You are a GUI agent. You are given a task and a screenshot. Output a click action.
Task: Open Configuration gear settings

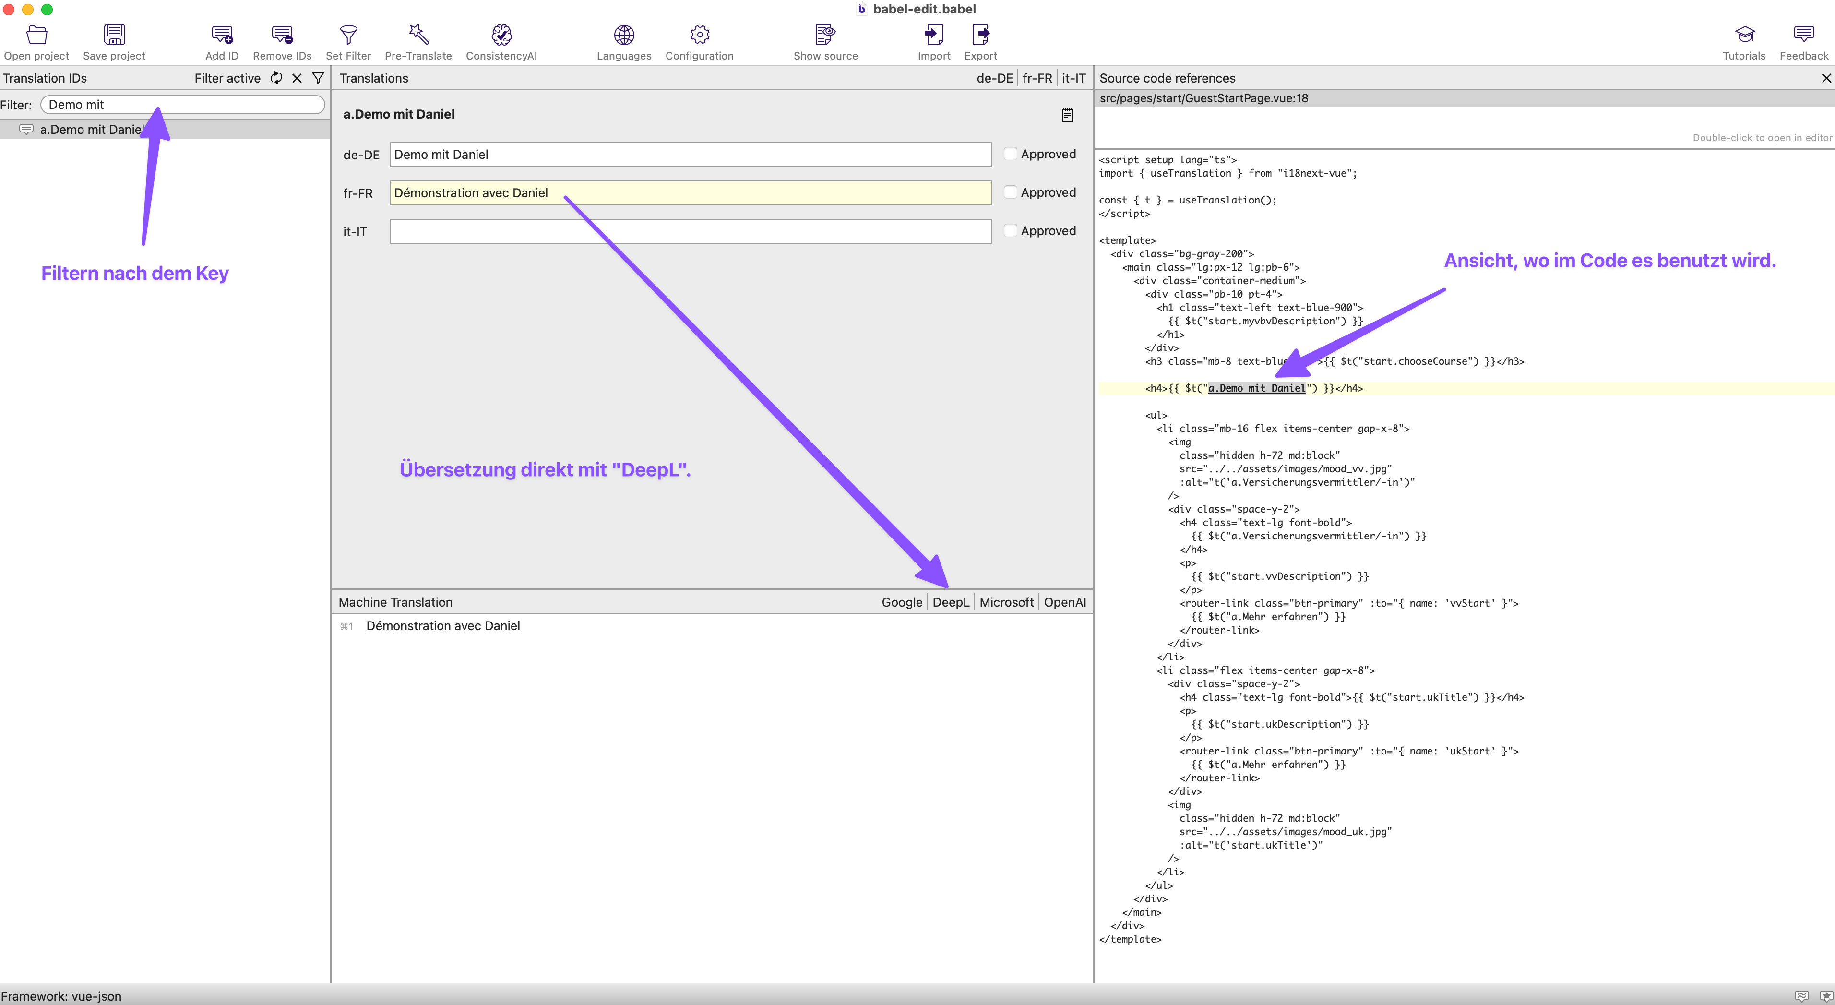click(x=699, y=34)
